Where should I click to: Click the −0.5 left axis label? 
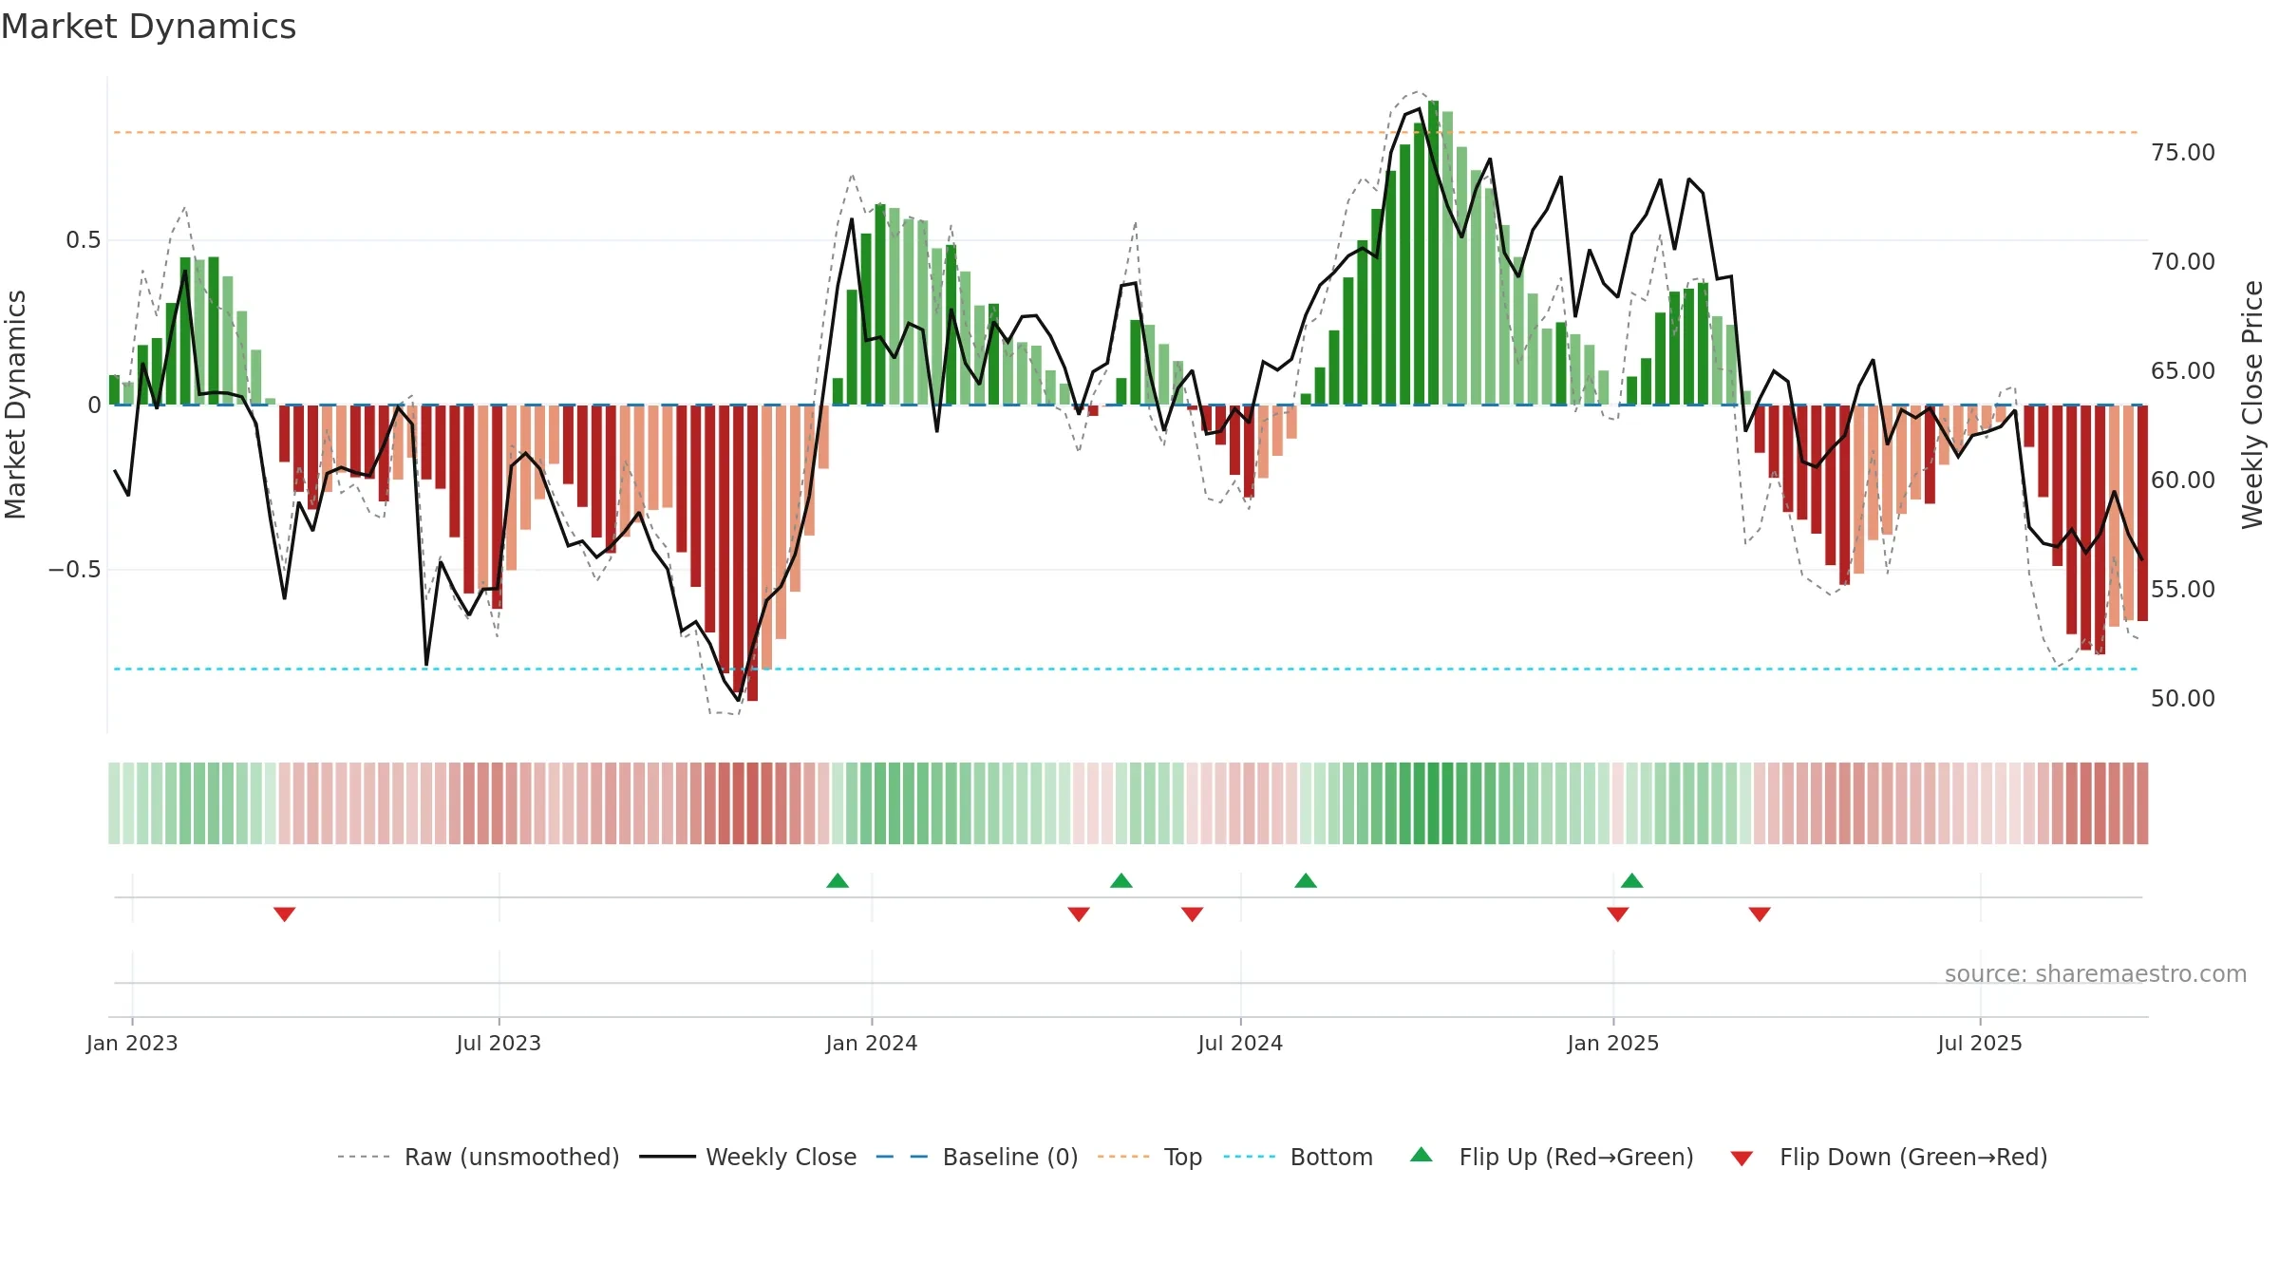pos(75,570)
